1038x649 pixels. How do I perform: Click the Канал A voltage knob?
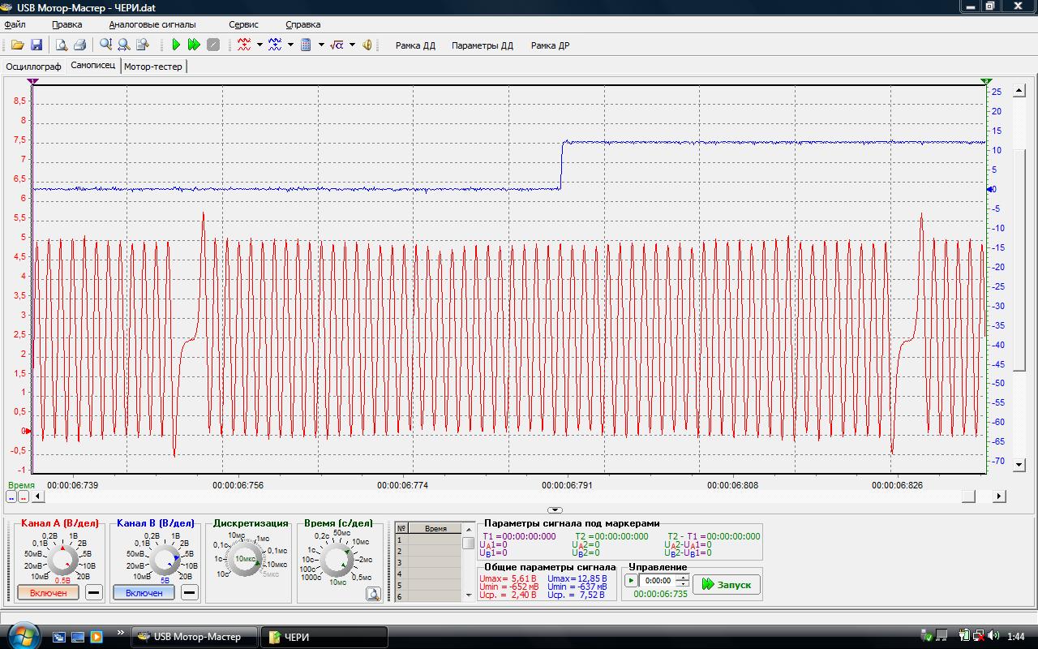(x=62, y=560)
